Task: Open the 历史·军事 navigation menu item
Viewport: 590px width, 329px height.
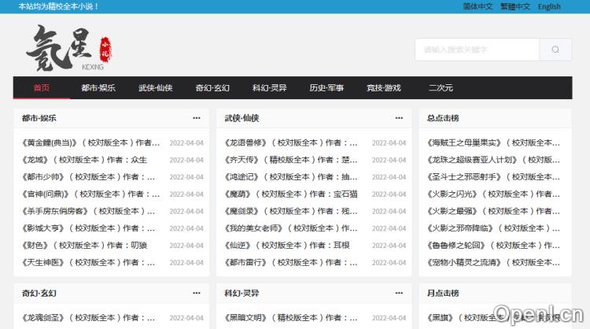Action: coord(326,87)
